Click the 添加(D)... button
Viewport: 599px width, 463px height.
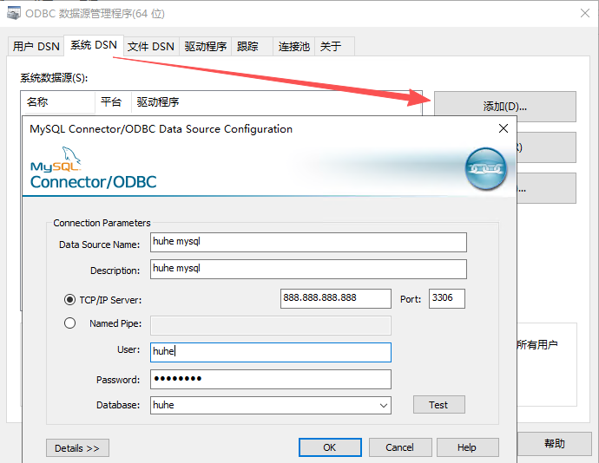coord(504,107)
